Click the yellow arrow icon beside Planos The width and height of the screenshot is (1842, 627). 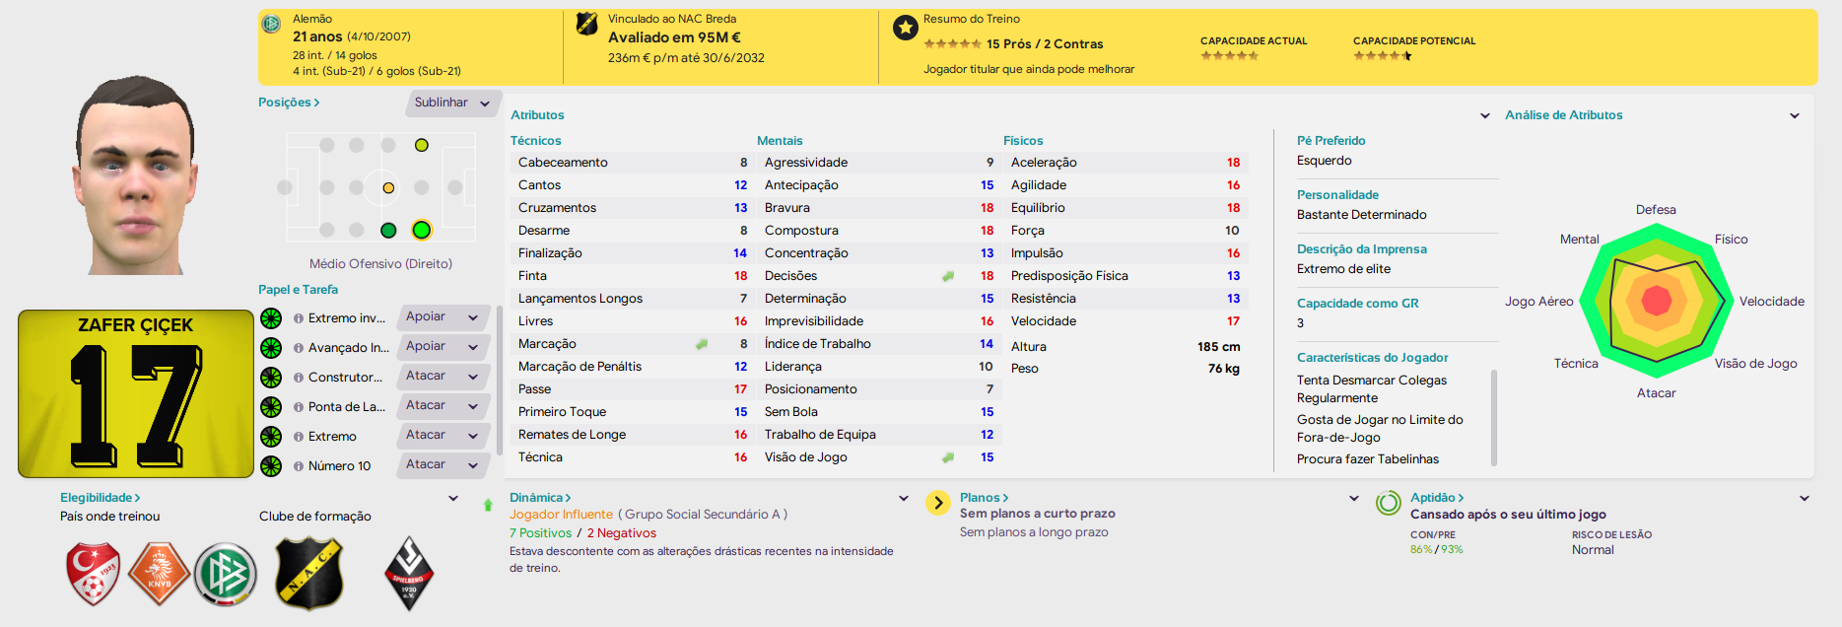pyautogui.click(x=938, y=503)
